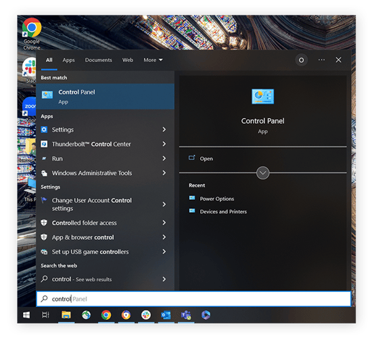Expand the Run result arrow
The height and width of the screenshot is (340, 372).
tap(164, 158)
